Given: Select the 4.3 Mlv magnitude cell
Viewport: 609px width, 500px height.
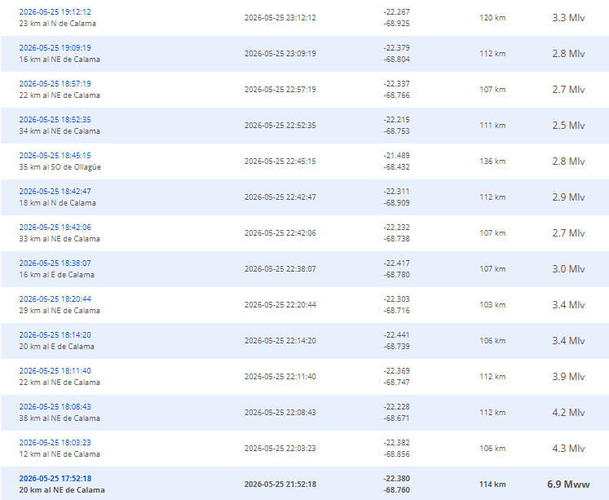Looking at the screenshot, I should [x=568, y=449].
